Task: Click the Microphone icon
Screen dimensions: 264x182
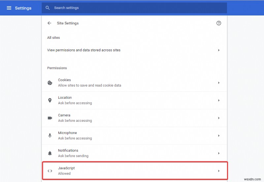Action: click(x=50, y=136)
